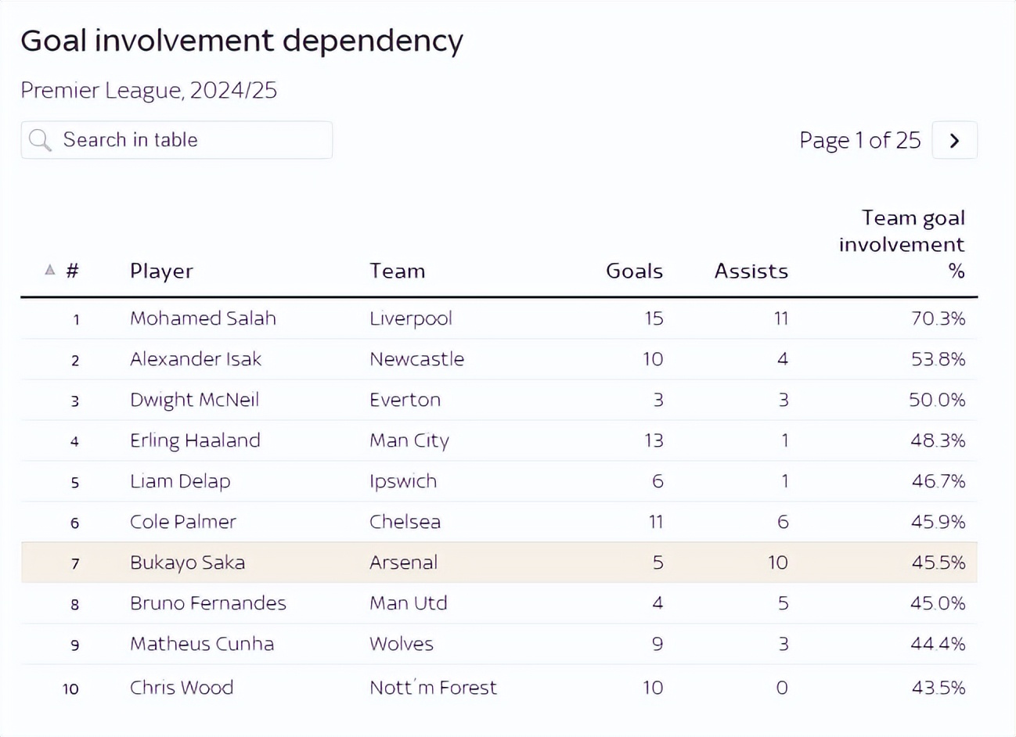The width and height of the screenshot is (1016, 737).
Task: Sort by the Player column header
Action: (x=161, y=271)
